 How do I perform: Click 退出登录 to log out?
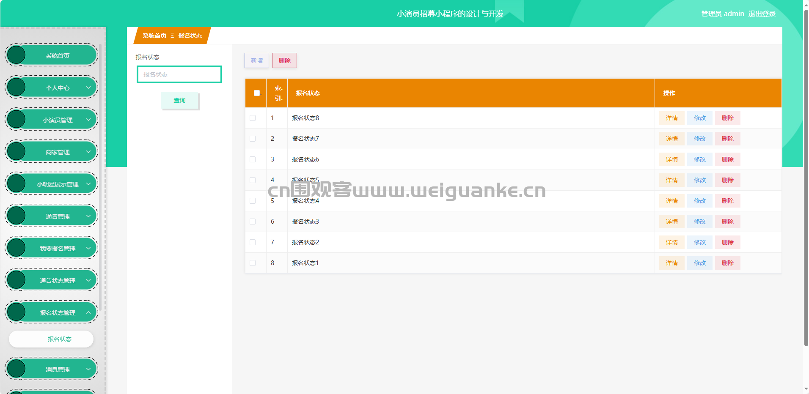(762, 14)
